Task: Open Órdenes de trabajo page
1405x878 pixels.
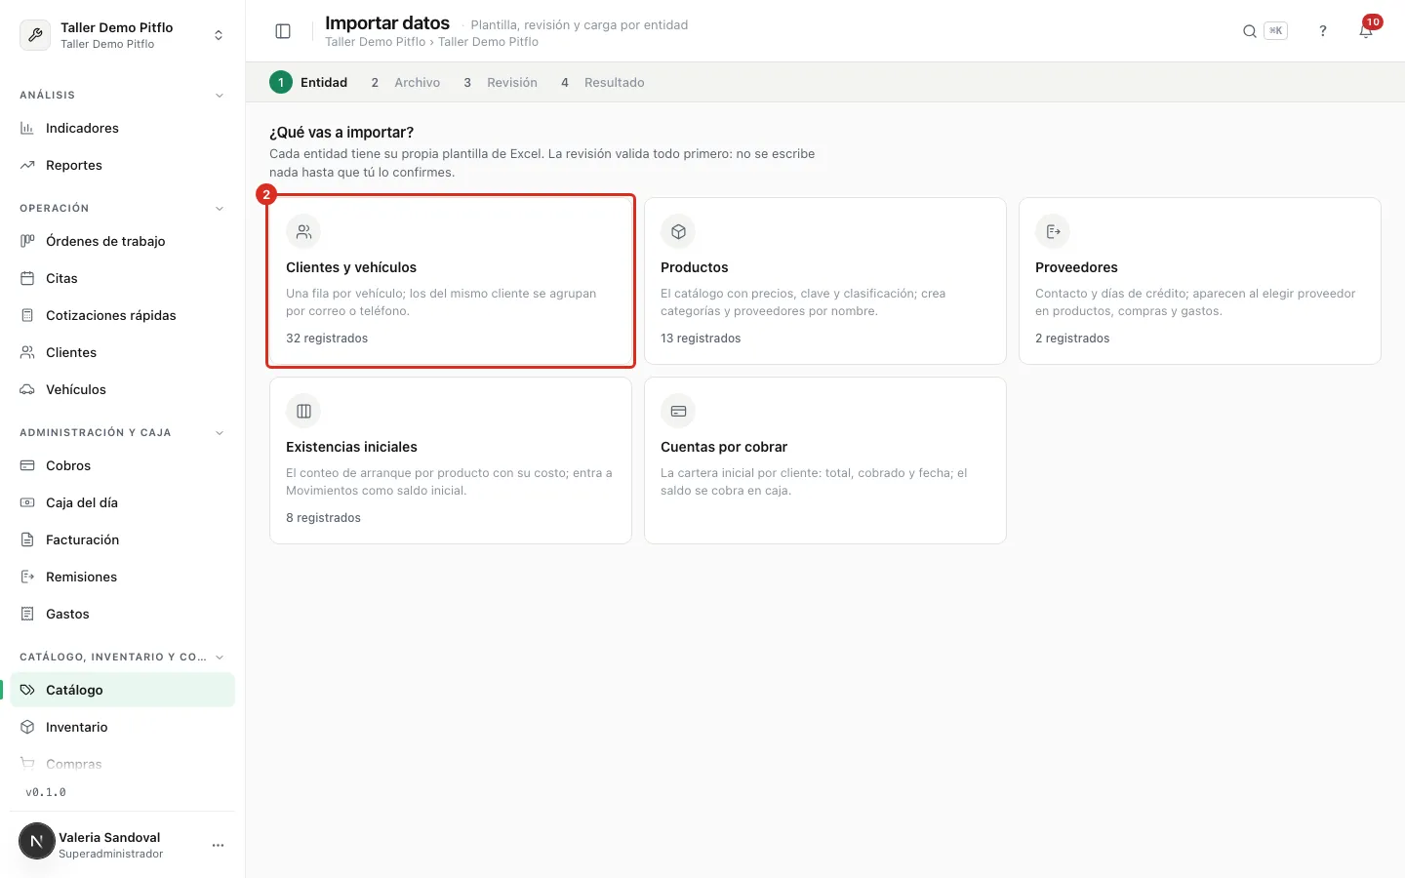Action: point(123,241)
